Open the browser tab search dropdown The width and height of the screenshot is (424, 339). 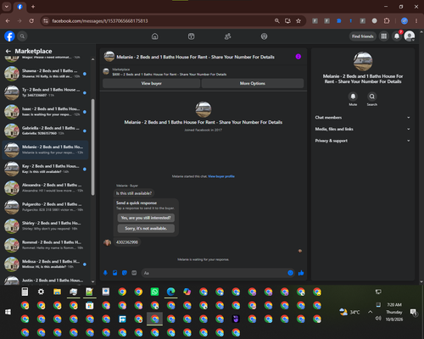point(7,7)
